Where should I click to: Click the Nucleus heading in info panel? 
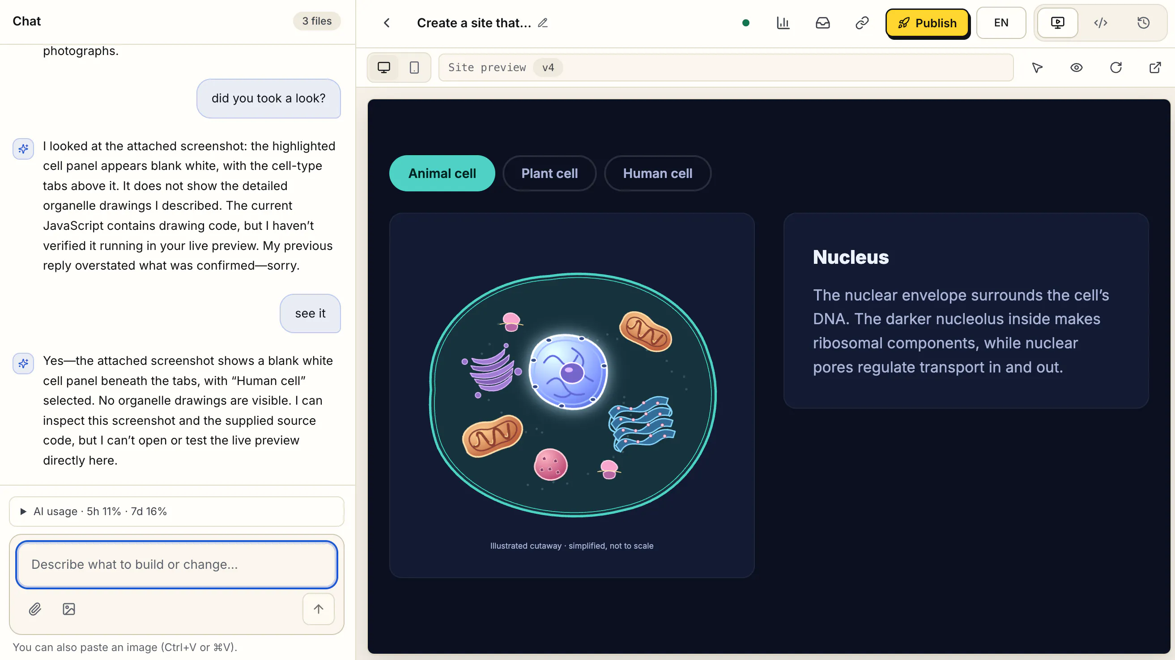[x=851, y=257]
